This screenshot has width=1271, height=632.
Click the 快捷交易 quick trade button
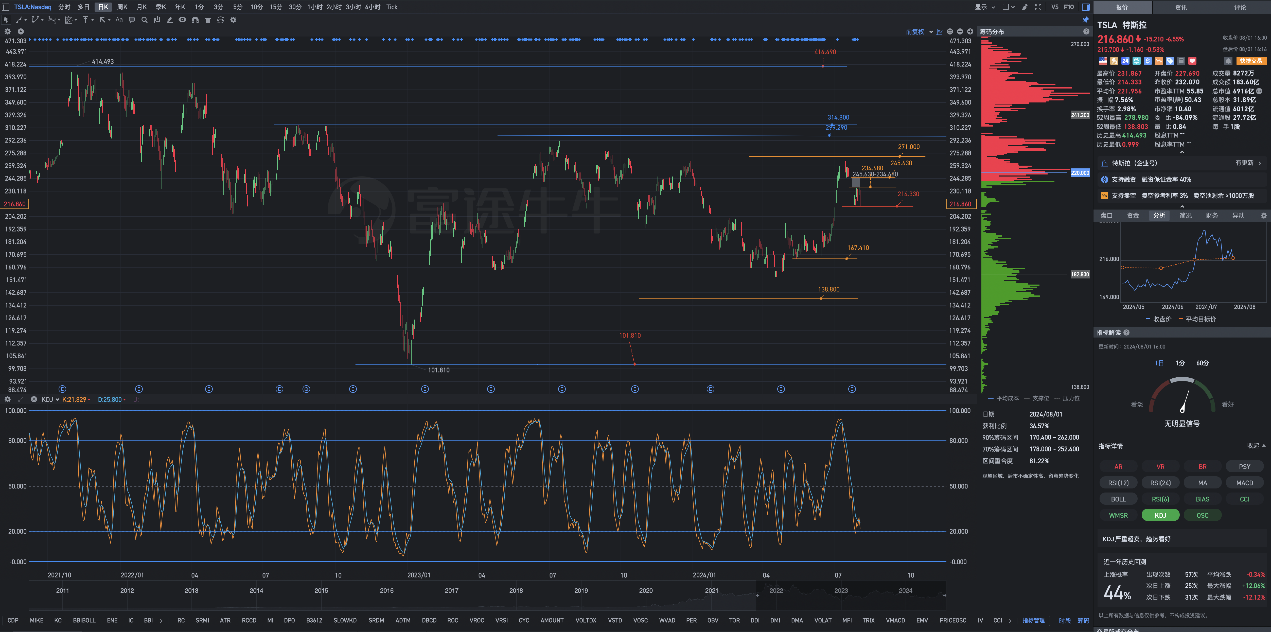(1251, 61)
